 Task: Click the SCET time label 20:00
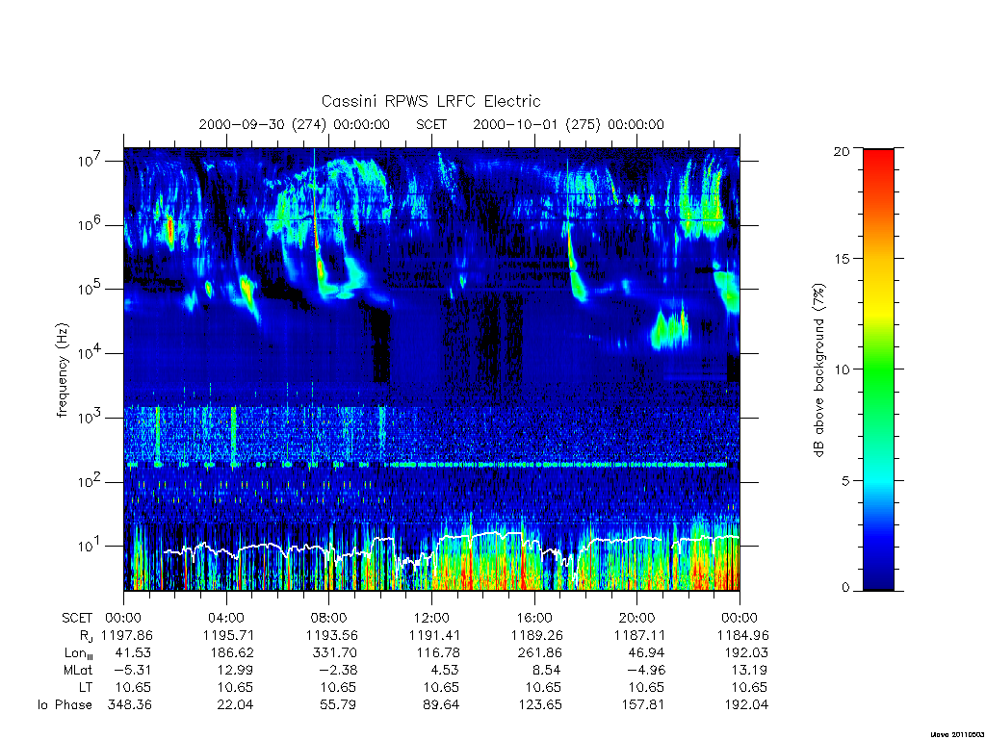click(x=637, y=618)
